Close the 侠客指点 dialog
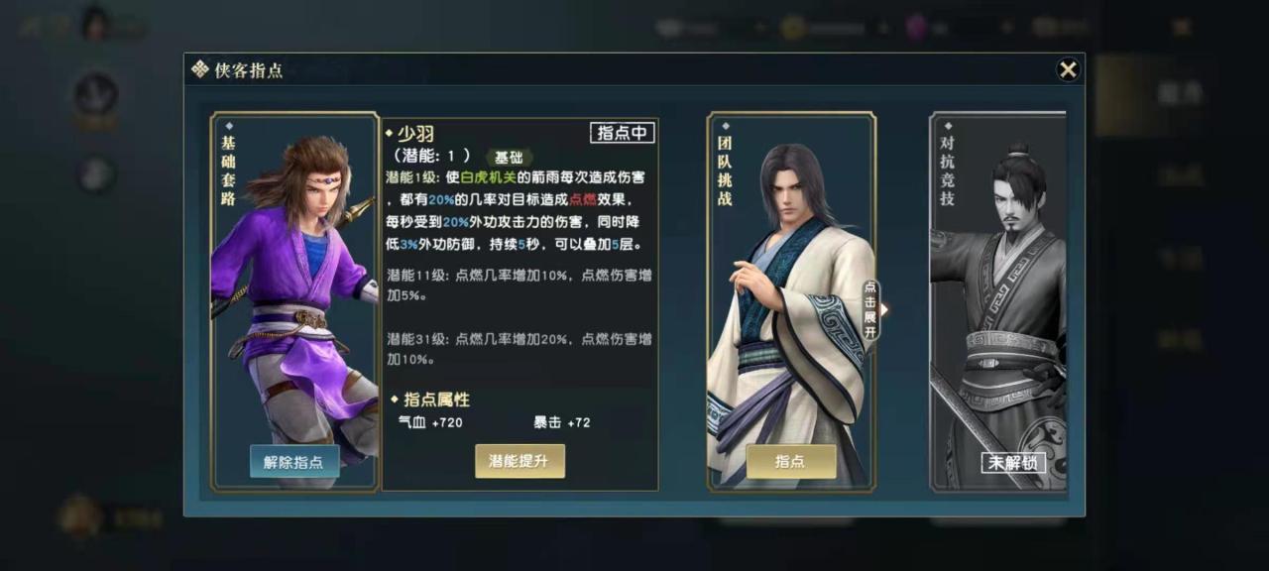Screen dimensions: 1269x571 click(x=1068, y=69)
